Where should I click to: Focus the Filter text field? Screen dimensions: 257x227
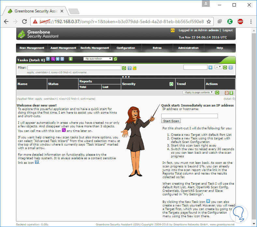(x=74, y=68)
